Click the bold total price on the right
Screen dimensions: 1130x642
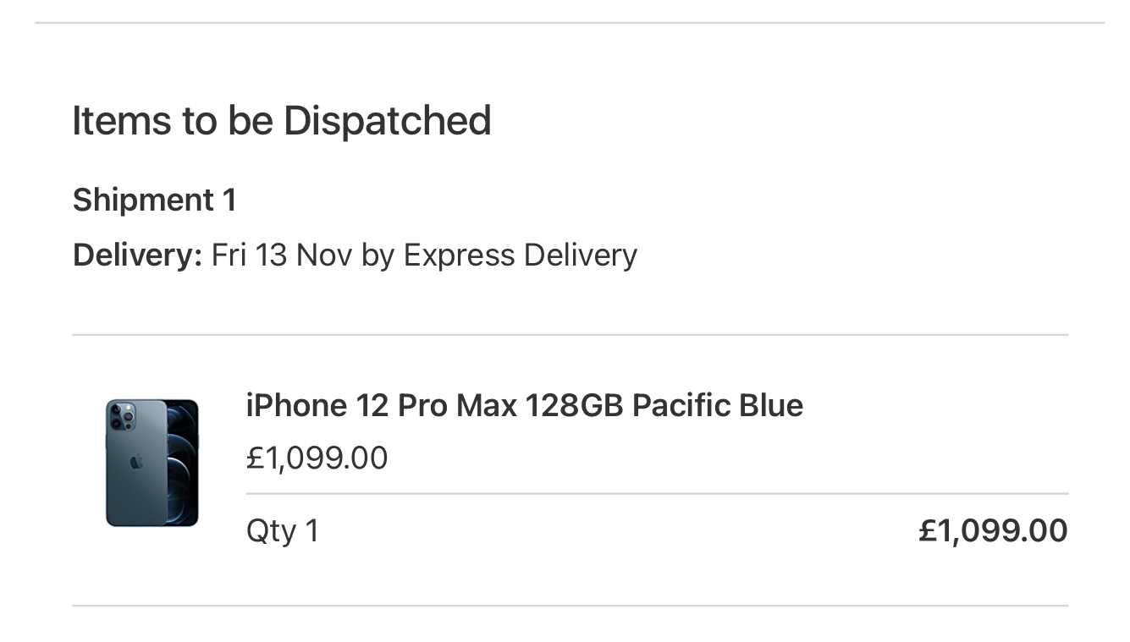[993, 531]
